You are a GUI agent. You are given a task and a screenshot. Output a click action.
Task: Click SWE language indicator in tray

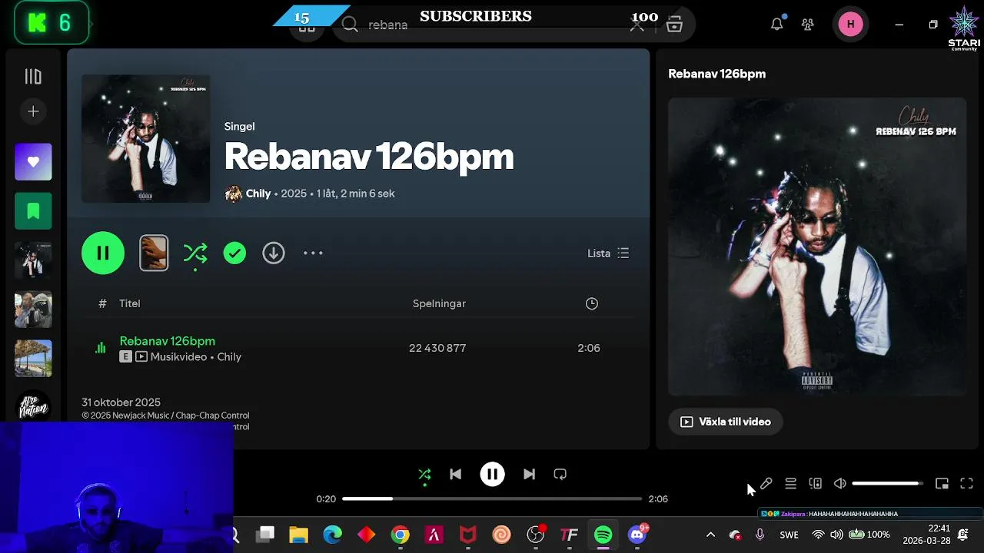point(789,535)
